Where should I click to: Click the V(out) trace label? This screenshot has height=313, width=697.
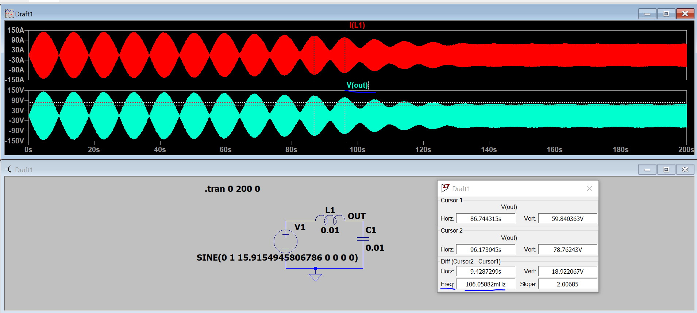tap(357, 85)
